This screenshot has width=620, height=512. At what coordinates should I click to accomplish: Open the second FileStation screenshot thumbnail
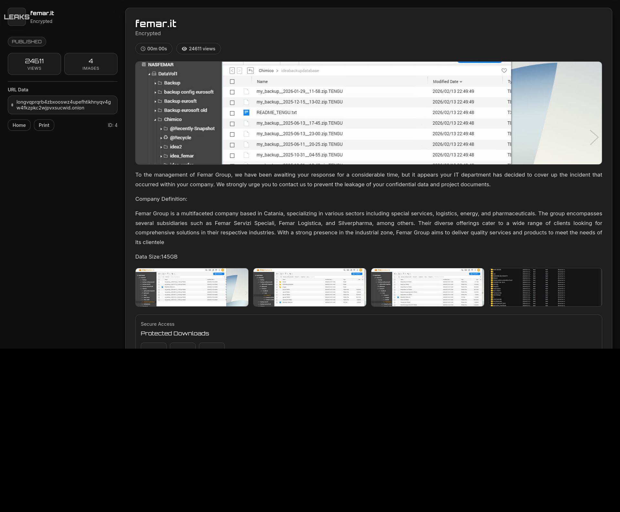click(309, 287)
